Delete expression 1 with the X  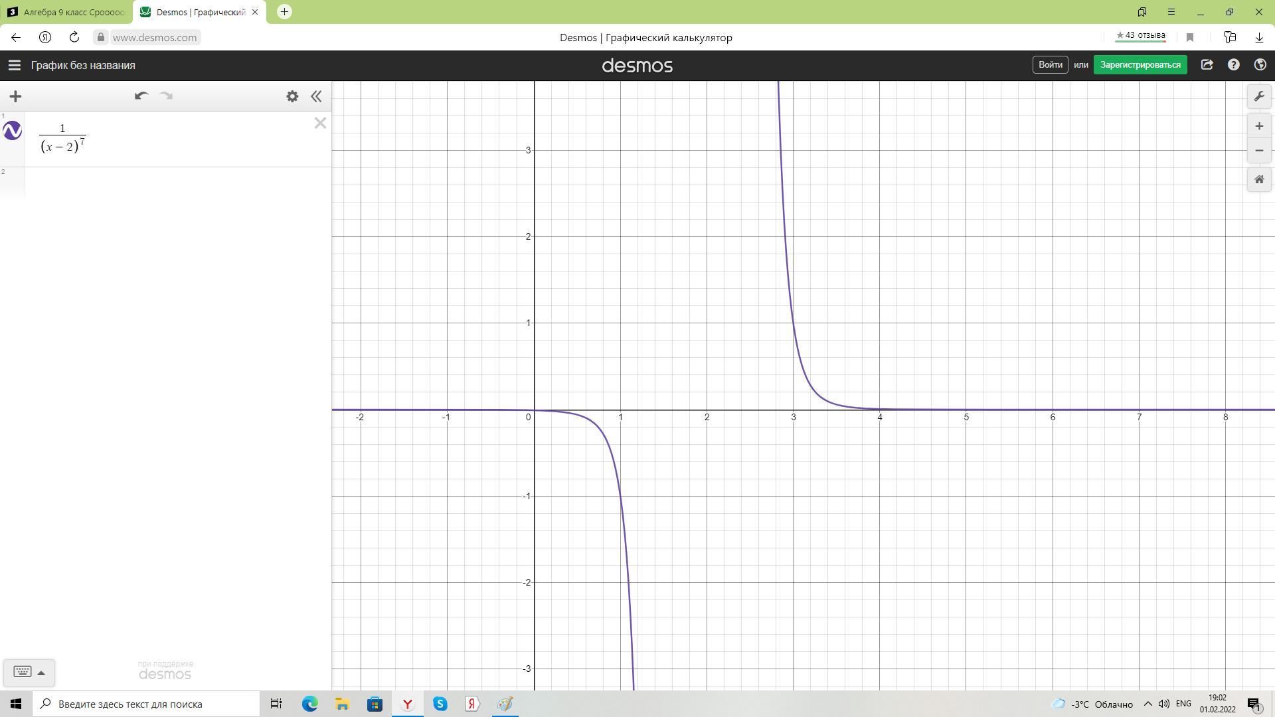coord(320,123)
